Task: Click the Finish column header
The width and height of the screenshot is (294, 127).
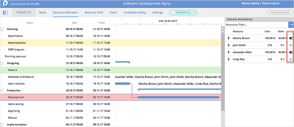Action: click(102, 23)
